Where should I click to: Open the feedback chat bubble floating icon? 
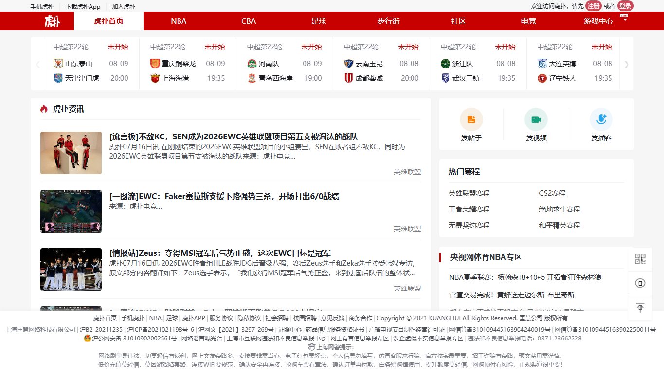point(640,283)
